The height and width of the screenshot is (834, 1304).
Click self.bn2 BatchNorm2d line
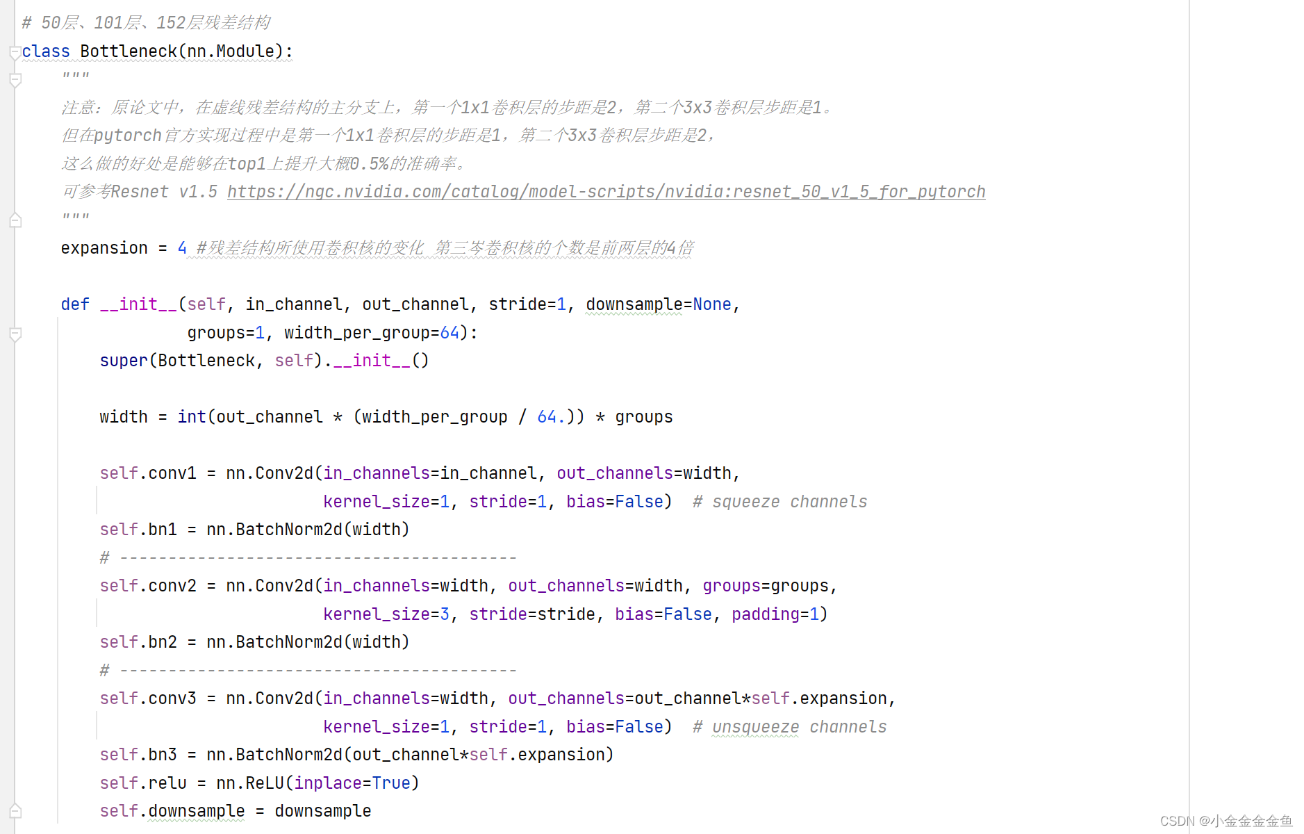(255, 642)
